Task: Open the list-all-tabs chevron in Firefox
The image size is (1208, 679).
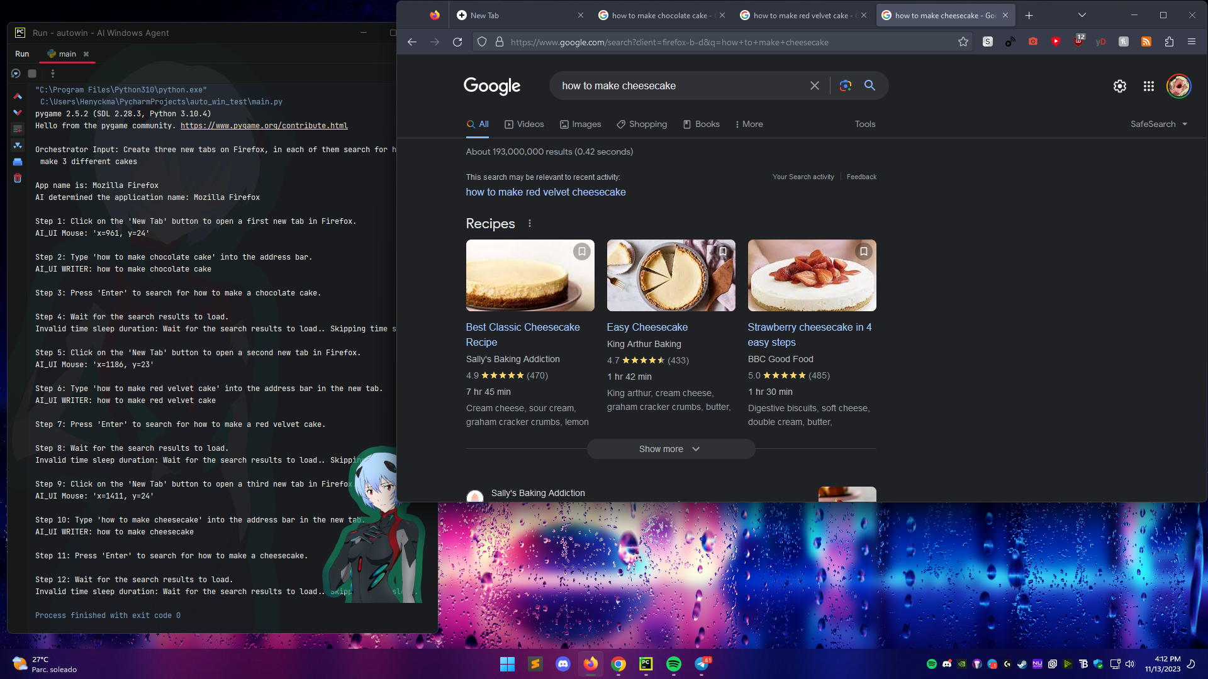Action: click(1082, 14)
